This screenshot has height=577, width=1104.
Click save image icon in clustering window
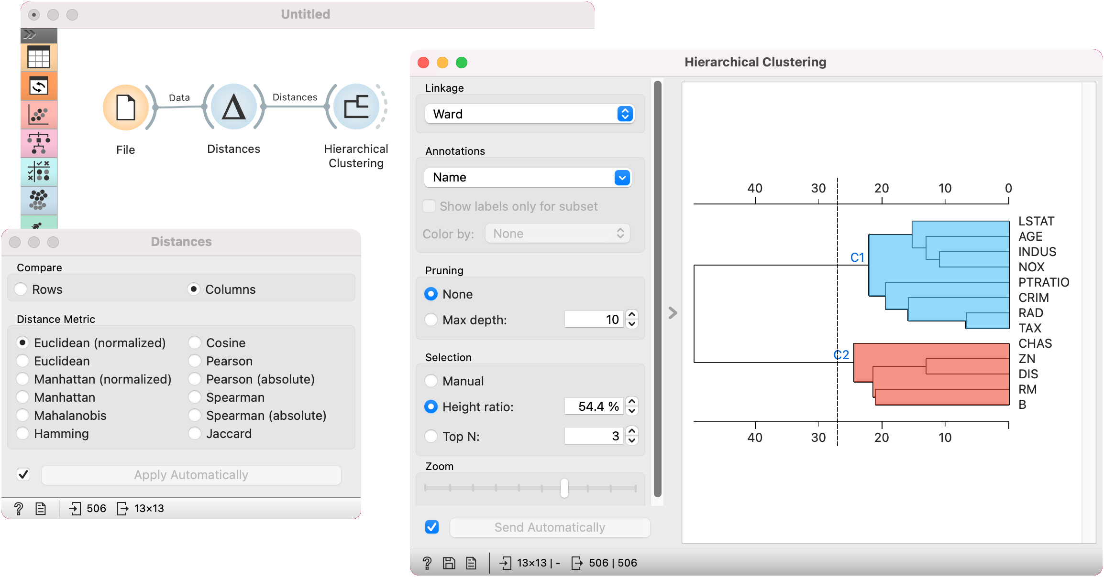click(449, 563)
